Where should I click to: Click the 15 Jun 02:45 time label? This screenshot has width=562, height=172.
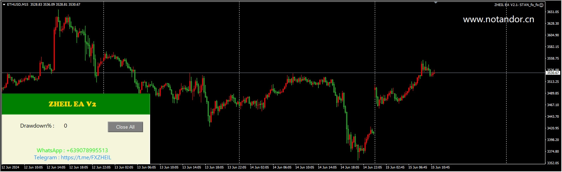(395, 167)
